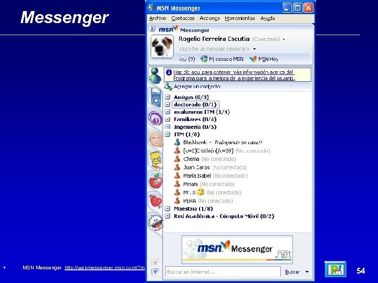Open the webmessenger.msn.com link on slide
Image resolution: width=378 pixels, height=283 pixels.
coord(104,268)
